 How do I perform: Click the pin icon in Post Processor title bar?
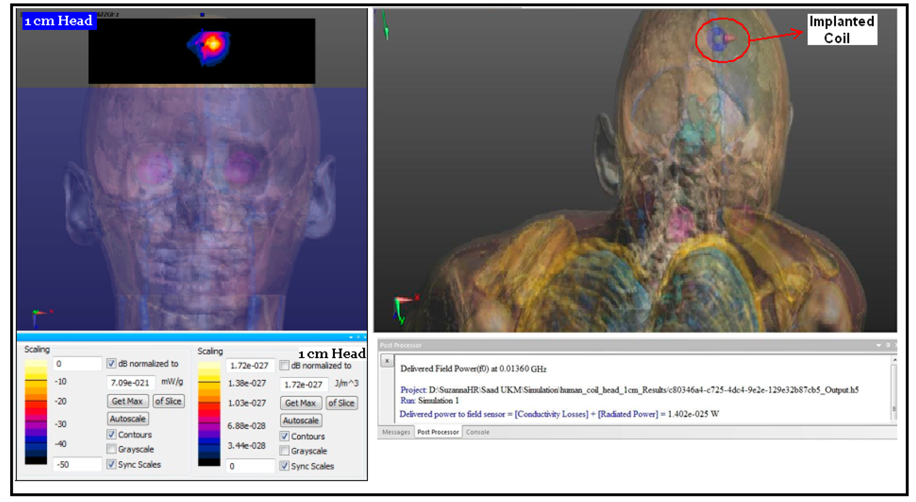point(888,345)
